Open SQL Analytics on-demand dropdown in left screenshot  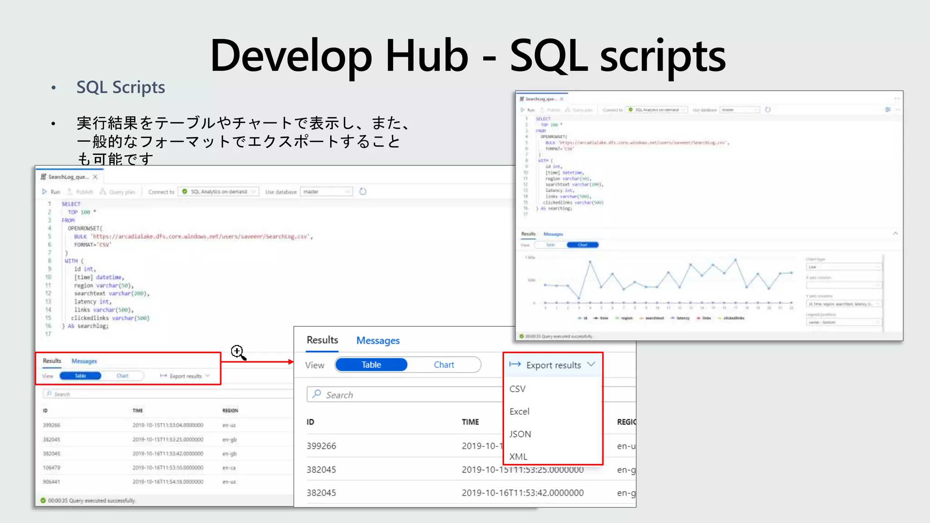[x=218, y=192]
